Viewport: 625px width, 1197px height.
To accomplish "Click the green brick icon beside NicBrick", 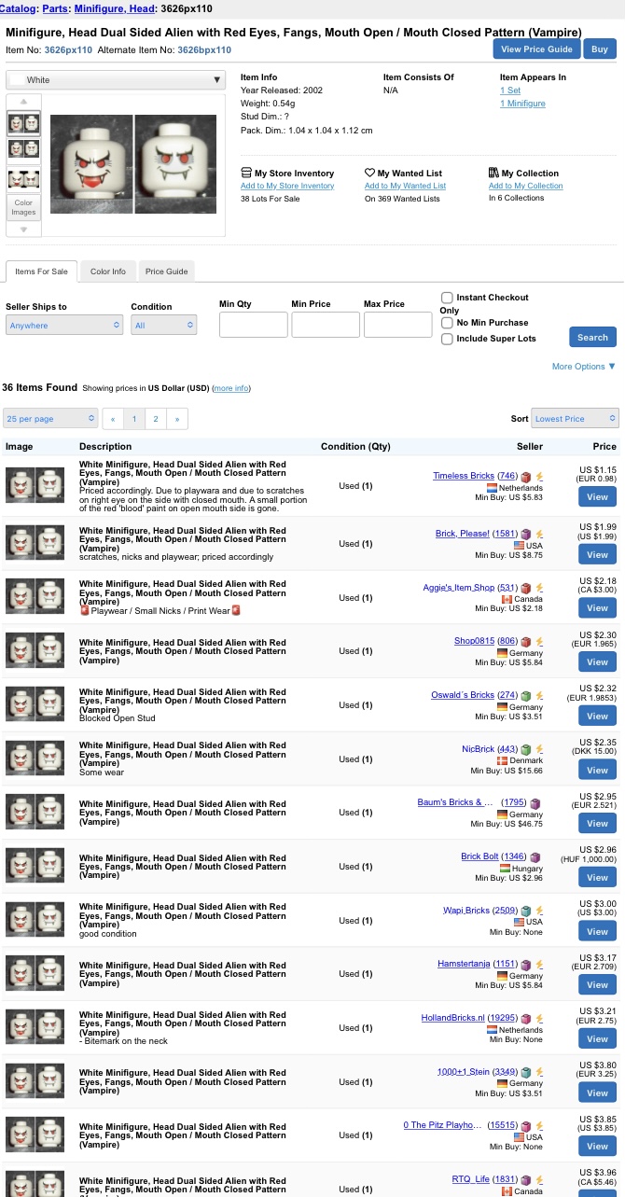I will pos(526,749).
